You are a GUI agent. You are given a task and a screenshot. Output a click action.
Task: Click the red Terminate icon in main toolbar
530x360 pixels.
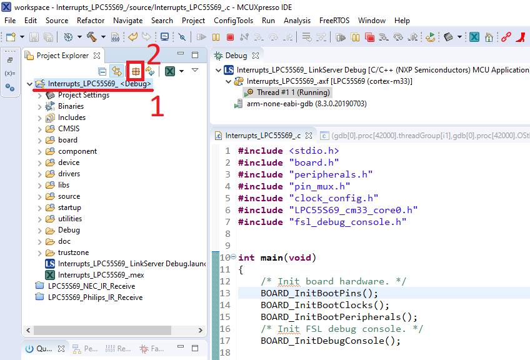tap(231, 37)
